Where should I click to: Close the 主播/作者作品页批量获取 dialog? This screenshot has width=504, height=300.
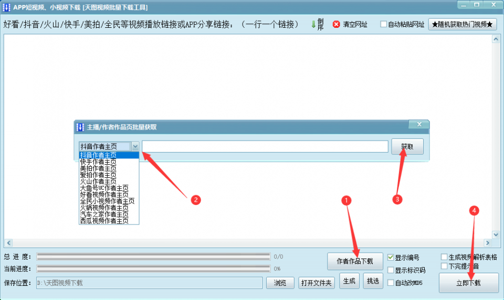[x=418, y=125]
